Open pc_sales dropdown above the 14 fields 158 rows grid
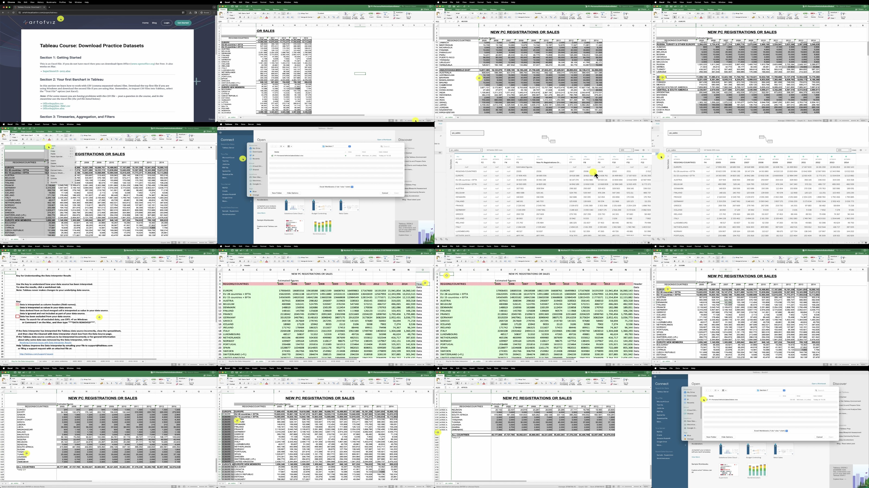This screenshot has height=488, width=869. point(465,150)
